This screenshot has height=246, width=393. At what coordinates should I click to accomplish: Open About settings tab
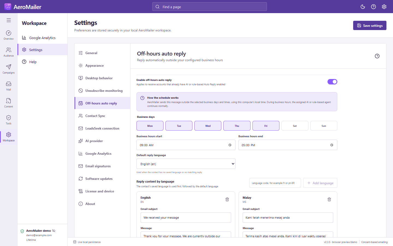[102, 204]
